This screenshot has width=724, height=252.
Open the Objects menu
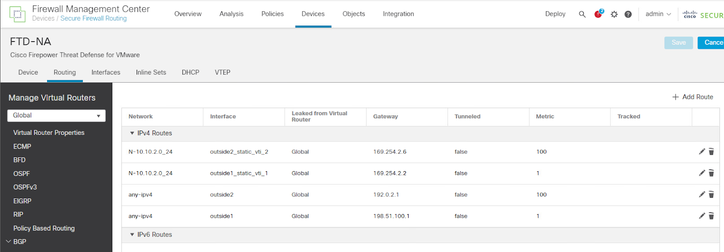pyautogui.click(x=354, y=14)
